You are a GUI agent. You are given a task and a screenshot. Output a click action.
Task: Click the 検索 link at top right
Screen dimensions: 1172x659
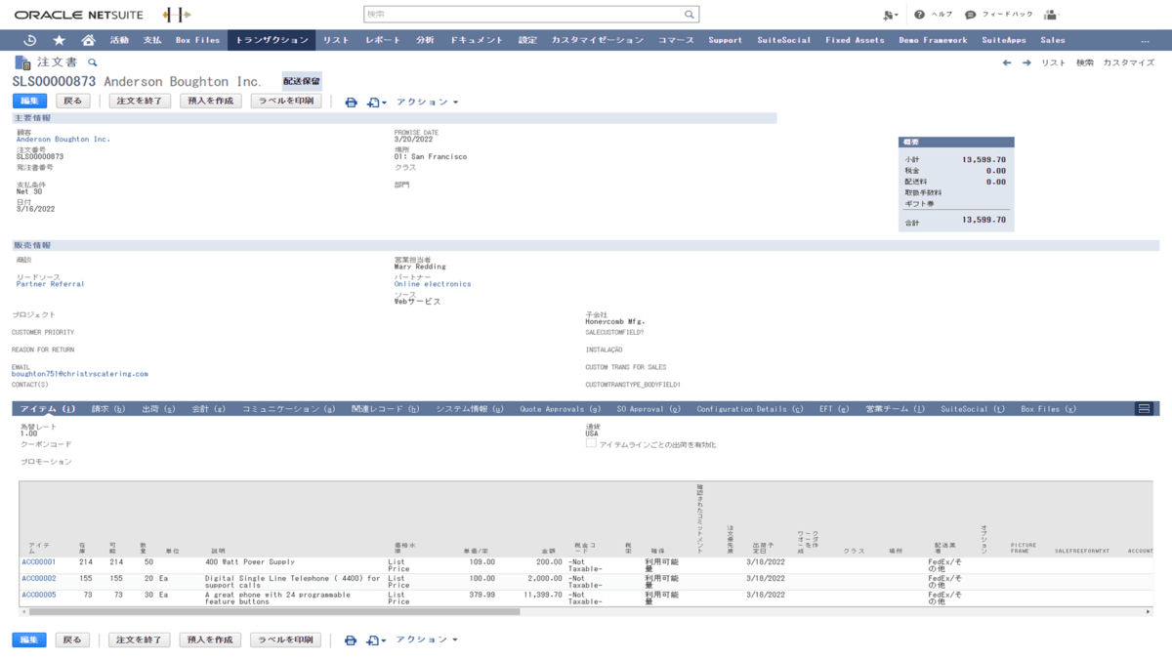click(x=1085, y=62)
